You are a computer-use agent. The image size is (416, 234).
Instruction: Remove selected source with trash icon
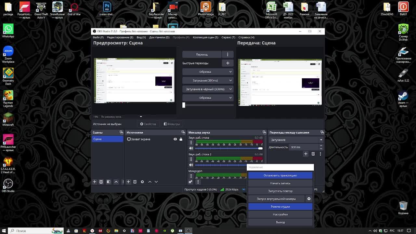pos(135,182)
